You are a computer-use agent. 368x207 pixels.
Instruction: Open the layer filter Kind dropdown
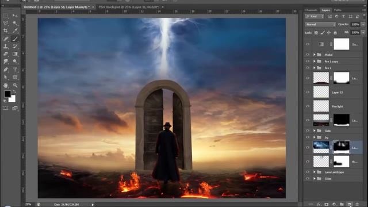tap(315, 17)
